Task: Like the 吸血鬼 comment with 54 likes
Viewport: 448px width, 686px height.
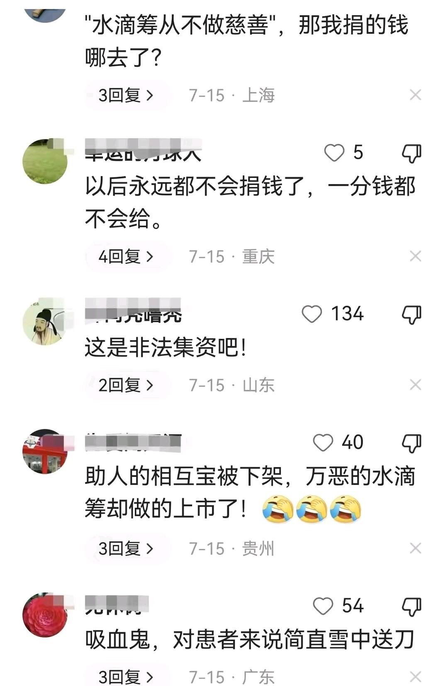Action: pyautogui.click(x=323, y=606)
